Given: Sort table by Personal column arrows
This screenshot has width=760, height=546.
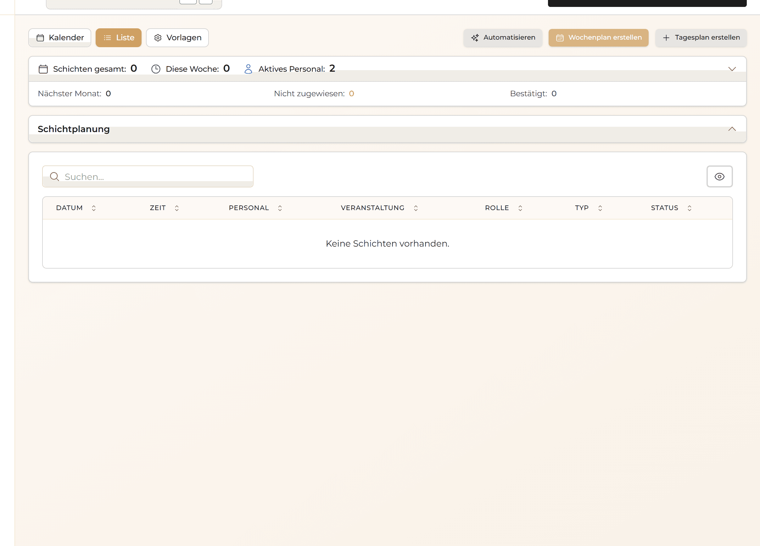Looking at the screenshot, I should click(280, 208).
